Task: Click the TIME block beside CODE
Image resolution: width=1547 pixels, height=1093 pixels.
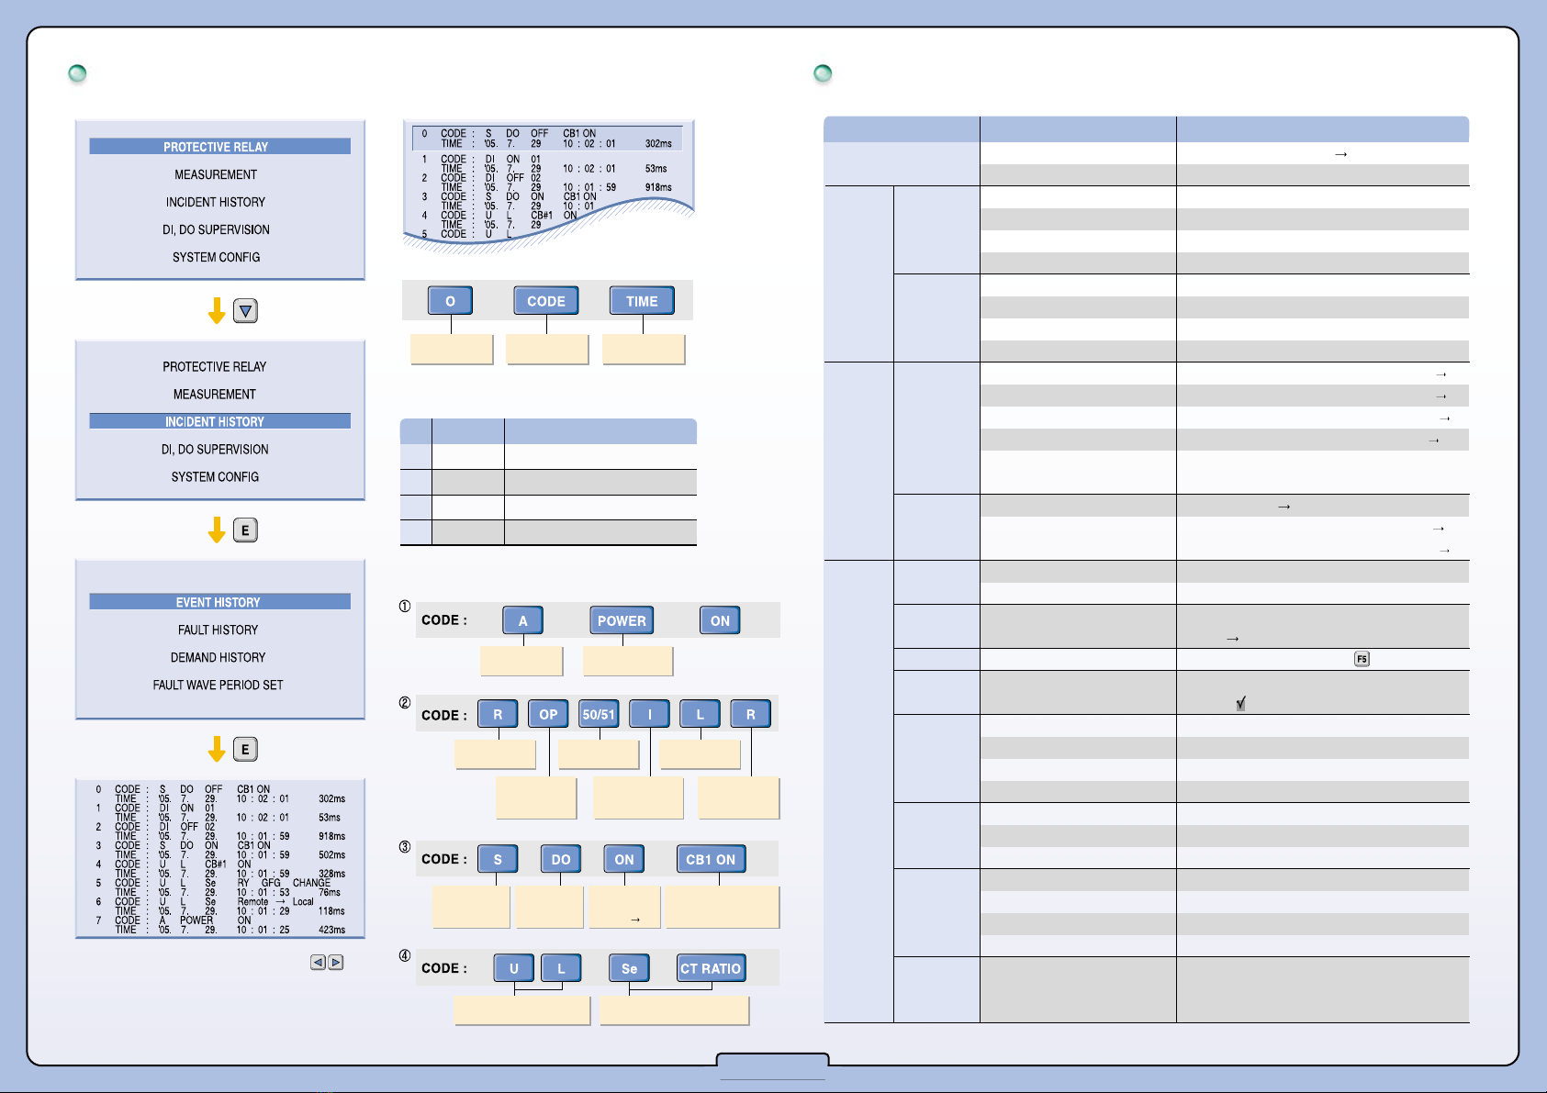Action: click(642, 301)
